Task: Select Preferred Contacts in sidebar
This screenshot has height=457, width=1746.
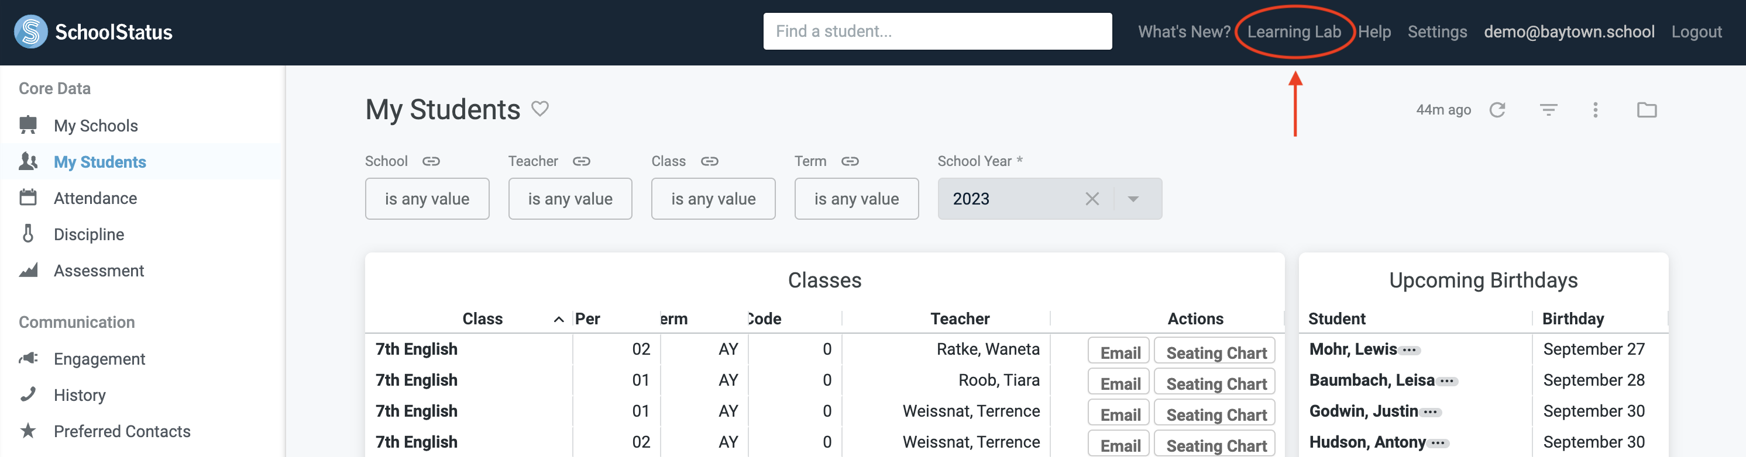Action: point(122,431)
